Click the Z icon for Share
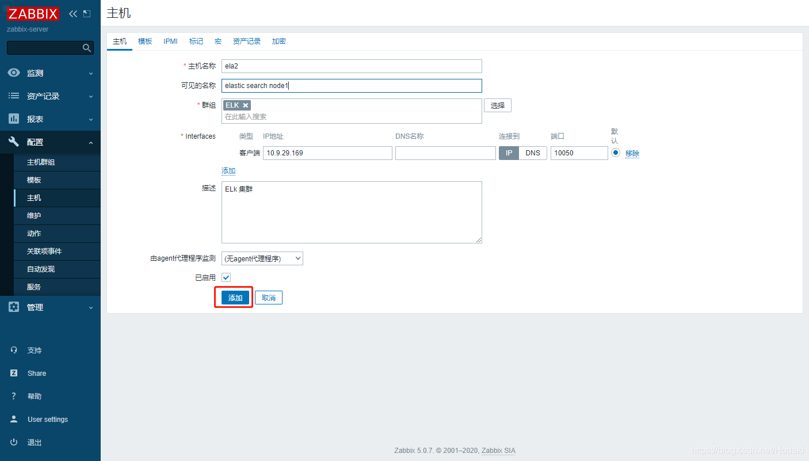 (14, 374)
